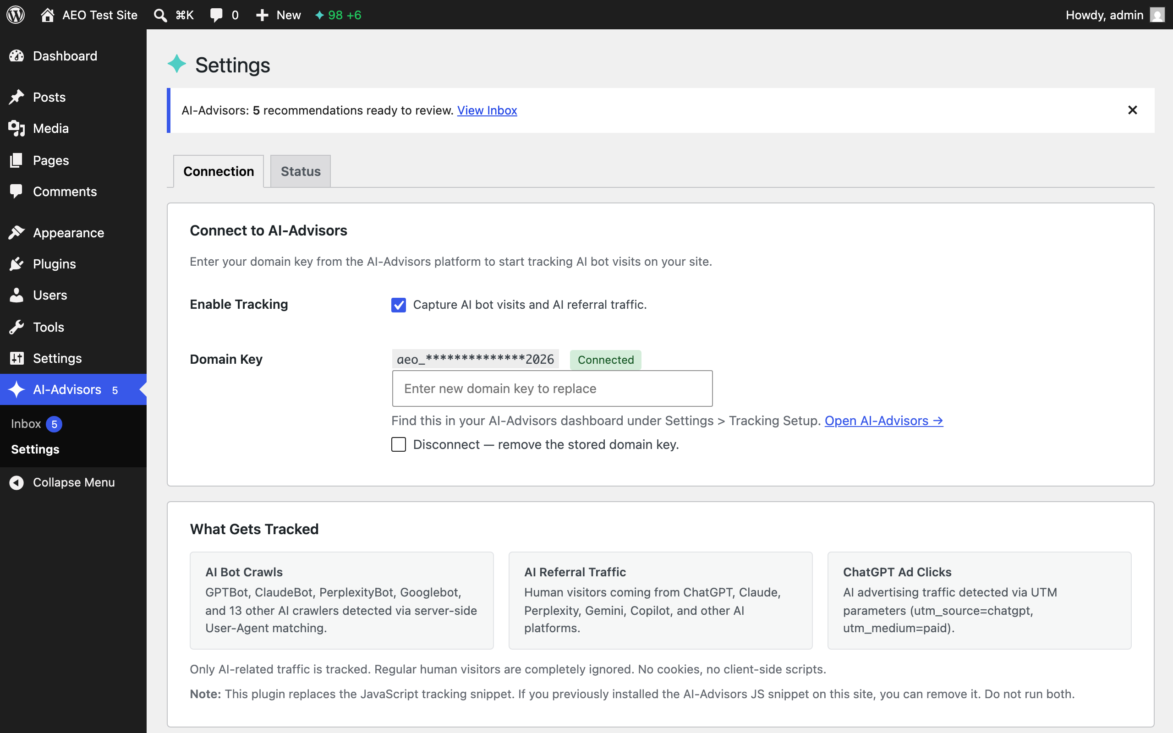This screenshot has width=1173, height=733.
Task: Click the Settings sliders icon in sidebar
Action: (x=16, y=358)
